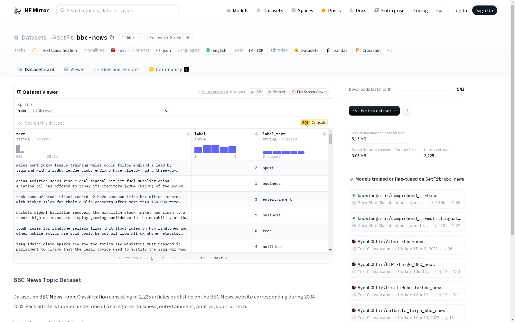Show the +1 more libraries
This screenshot has width=515, height=322.
[x=389, y=50]
